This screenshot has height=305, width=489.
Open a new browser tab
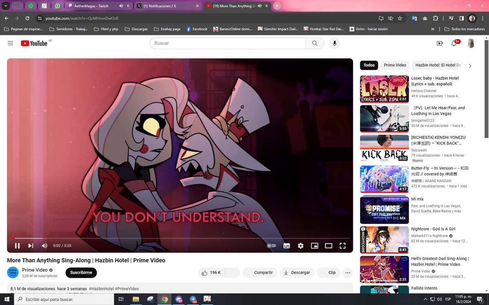[277, 6]
